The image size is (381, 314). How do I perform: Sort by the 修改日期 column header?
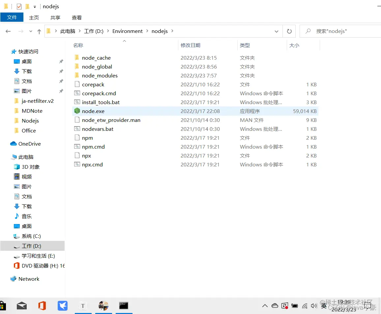tap(208, 45)
